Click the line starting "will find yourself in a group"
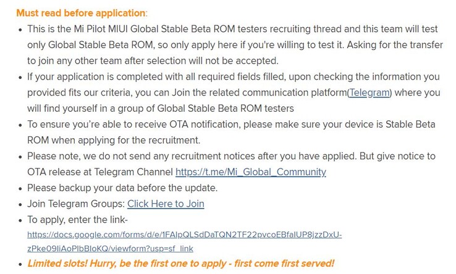 (161, 109)
